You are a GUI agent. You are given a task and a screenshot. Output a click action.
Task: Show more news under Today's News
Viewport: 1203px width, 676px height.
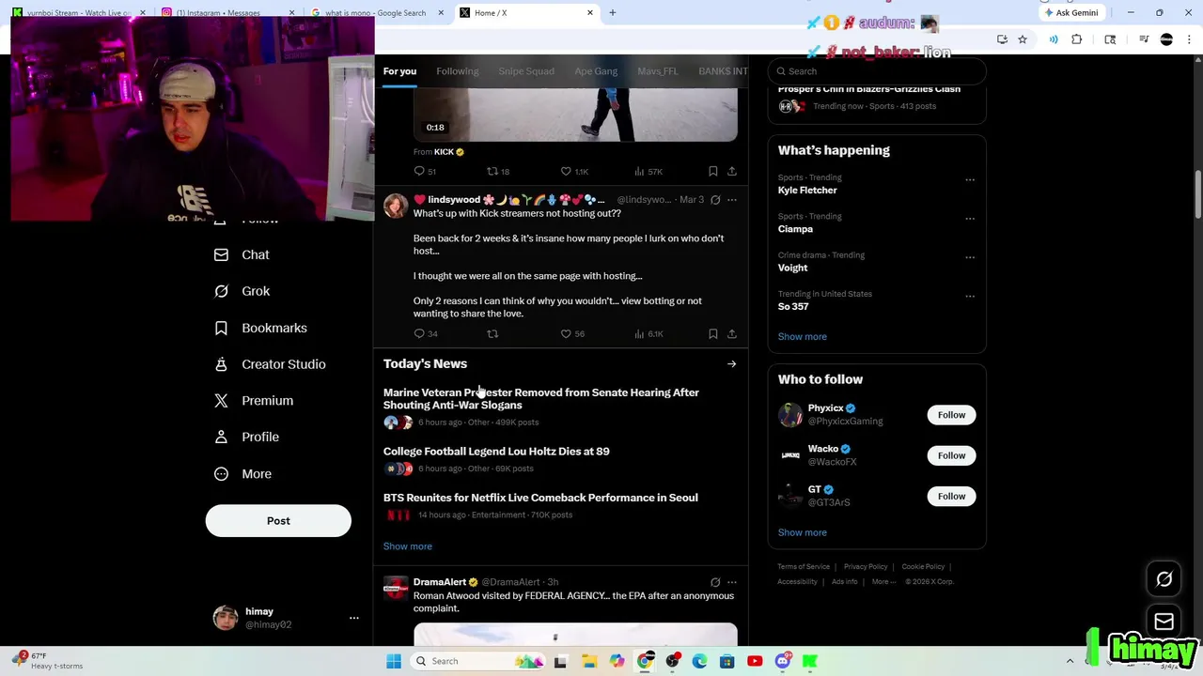(407, 546)
